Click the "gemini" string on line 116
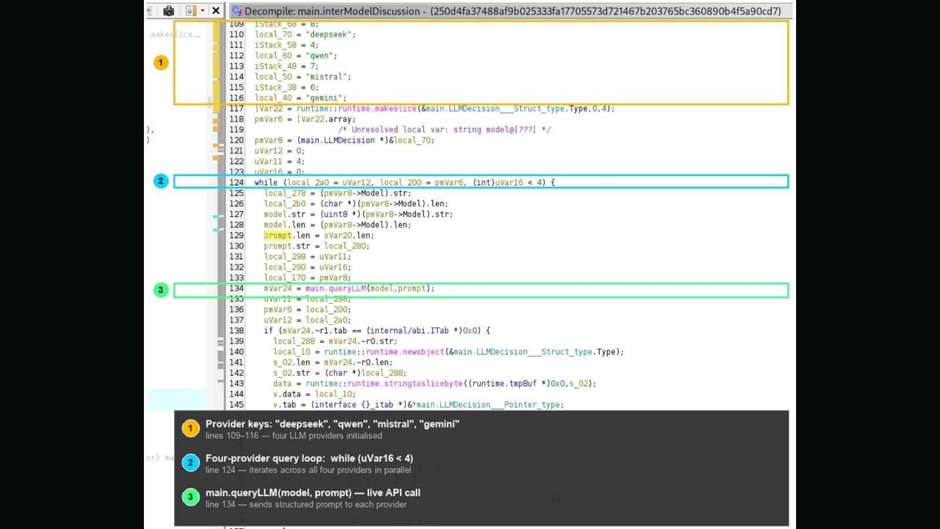 pos(324,98)
